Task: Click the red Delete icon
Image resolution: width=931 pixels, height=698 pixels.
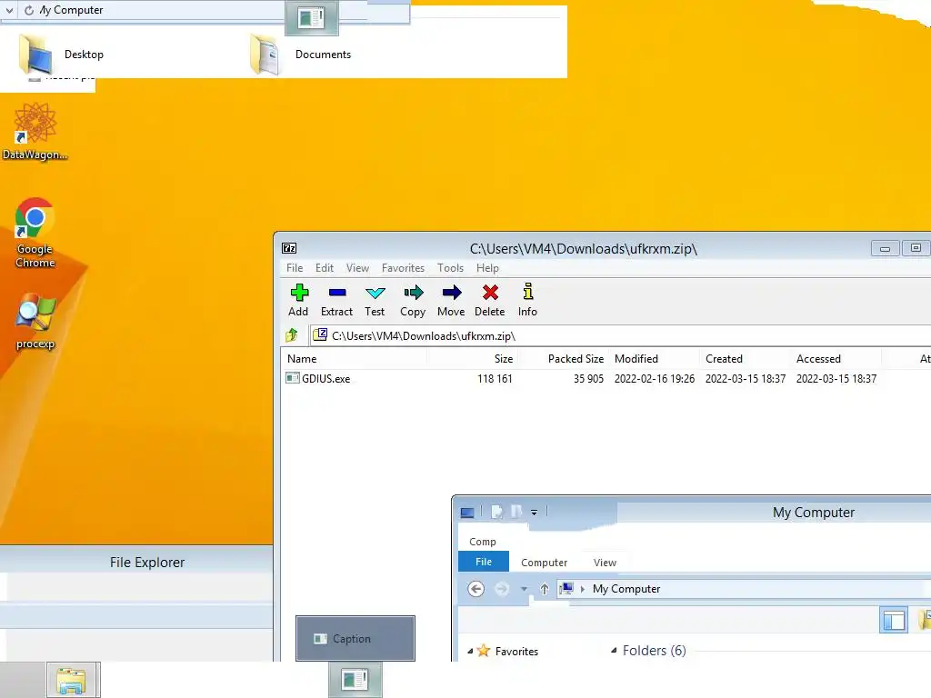Action: [490, 300]
